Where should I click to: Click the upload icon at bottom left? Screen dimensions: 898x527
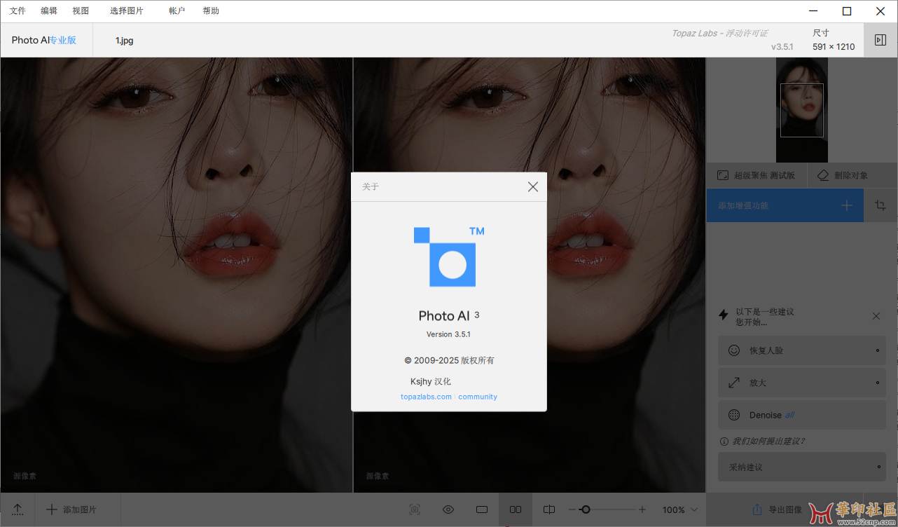(18, 509)
